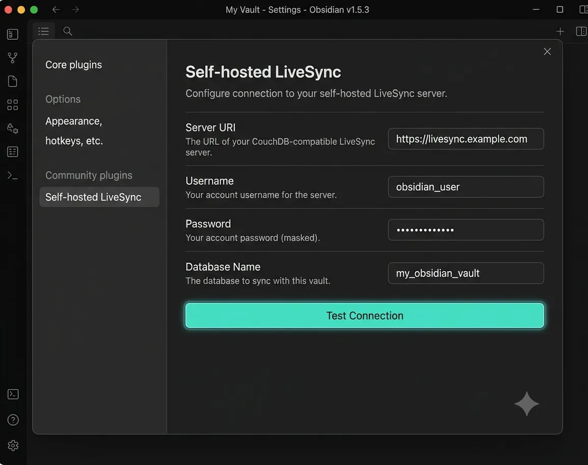Select the outline list icon tab
Viewport: 588px width, 465px height.
(43, 31)
